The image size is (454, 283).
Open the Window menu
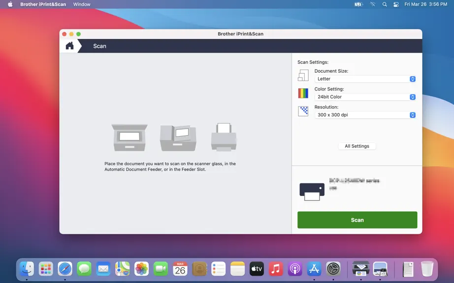(x=82, y=4)
